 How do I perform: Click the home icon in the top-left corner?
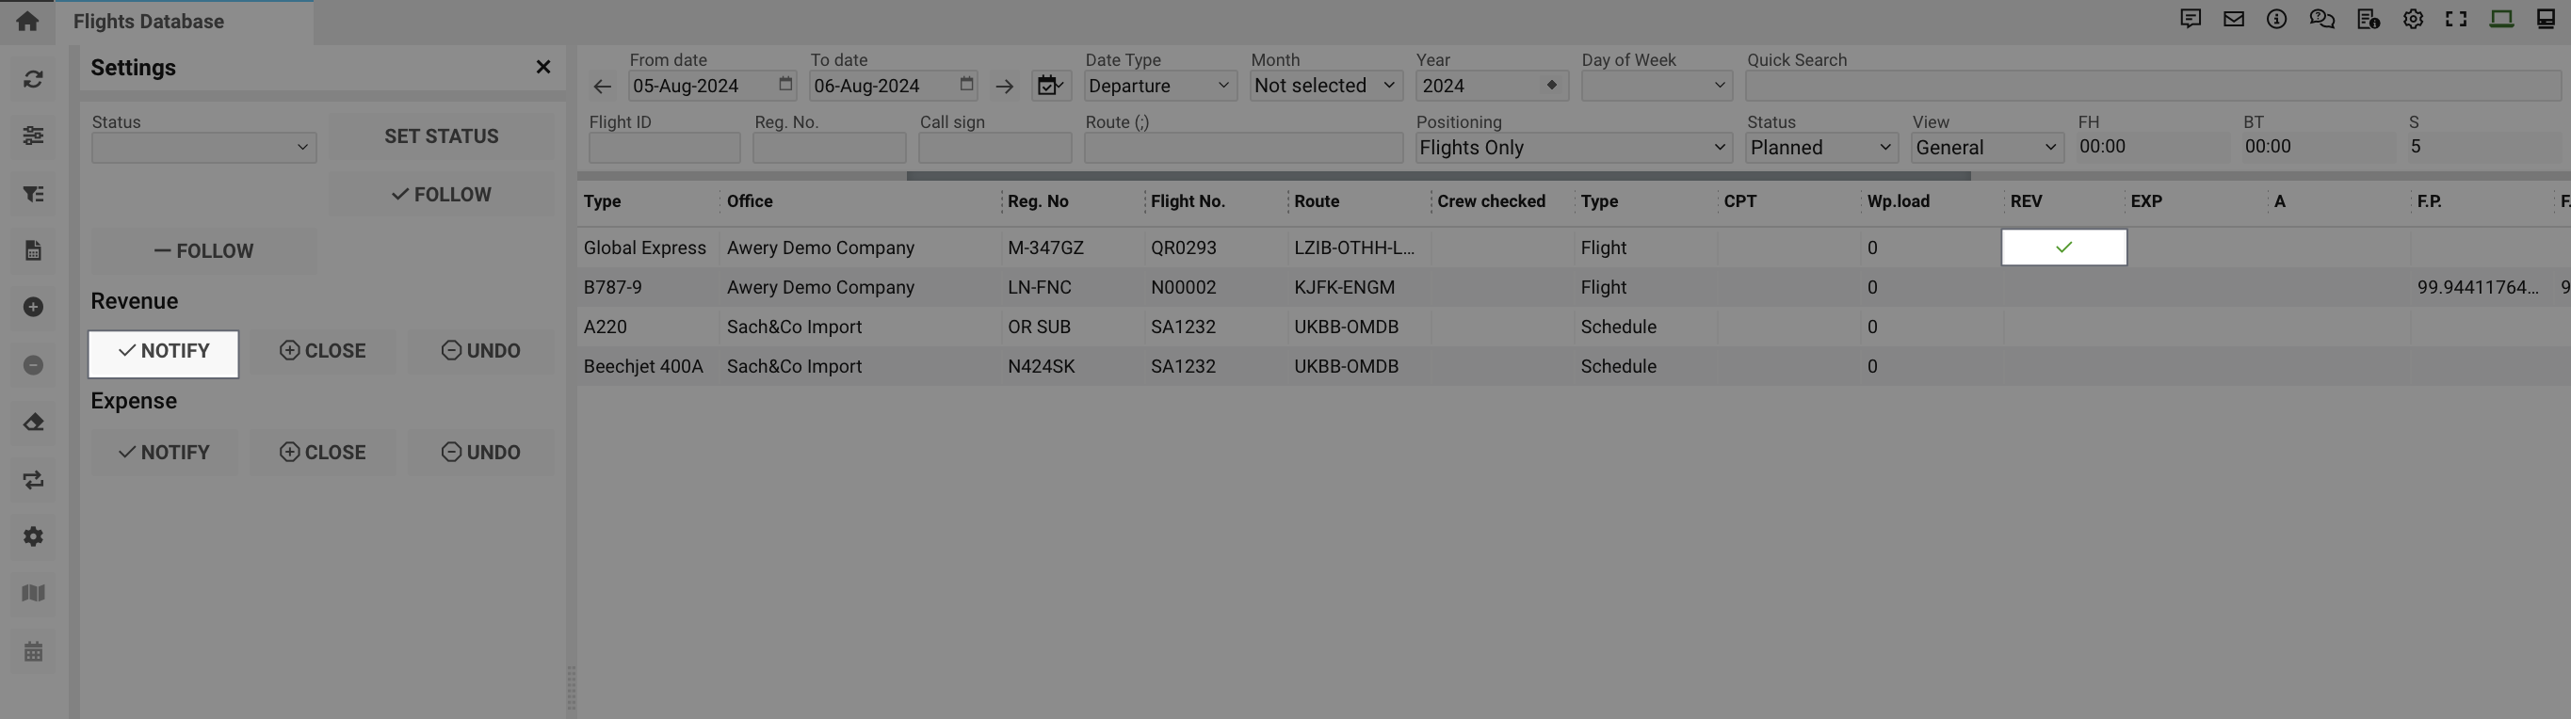27,21
